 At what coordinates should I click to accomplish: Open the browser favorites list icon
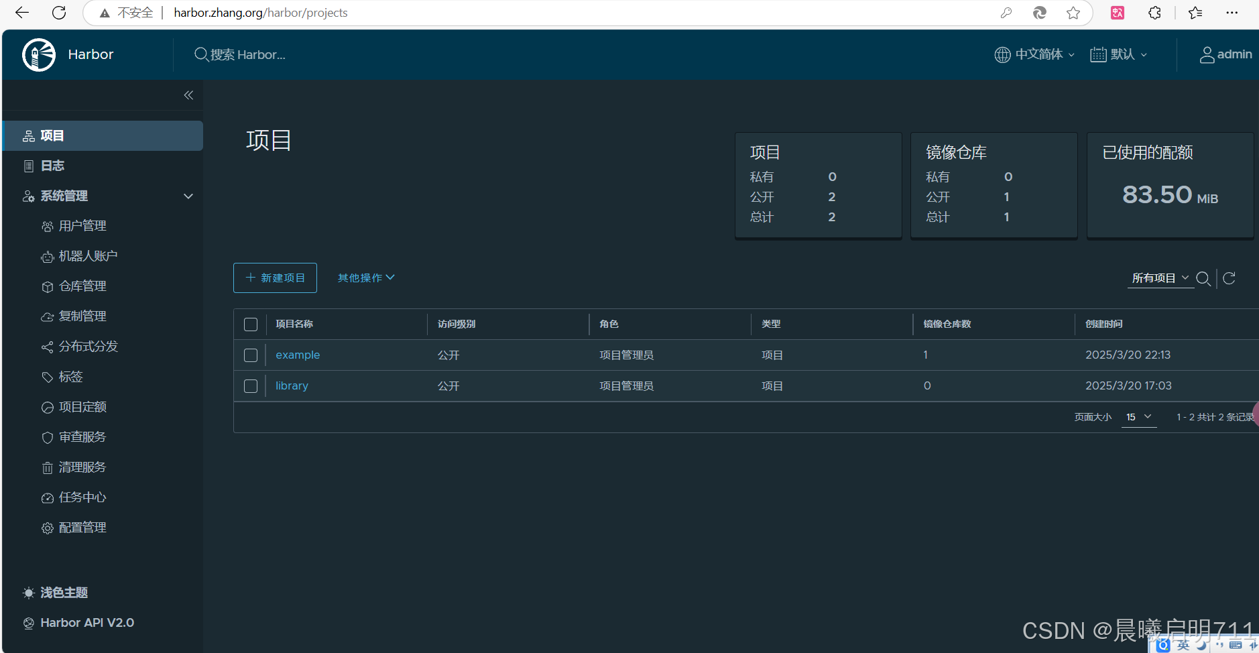(x=1195, y=13)
